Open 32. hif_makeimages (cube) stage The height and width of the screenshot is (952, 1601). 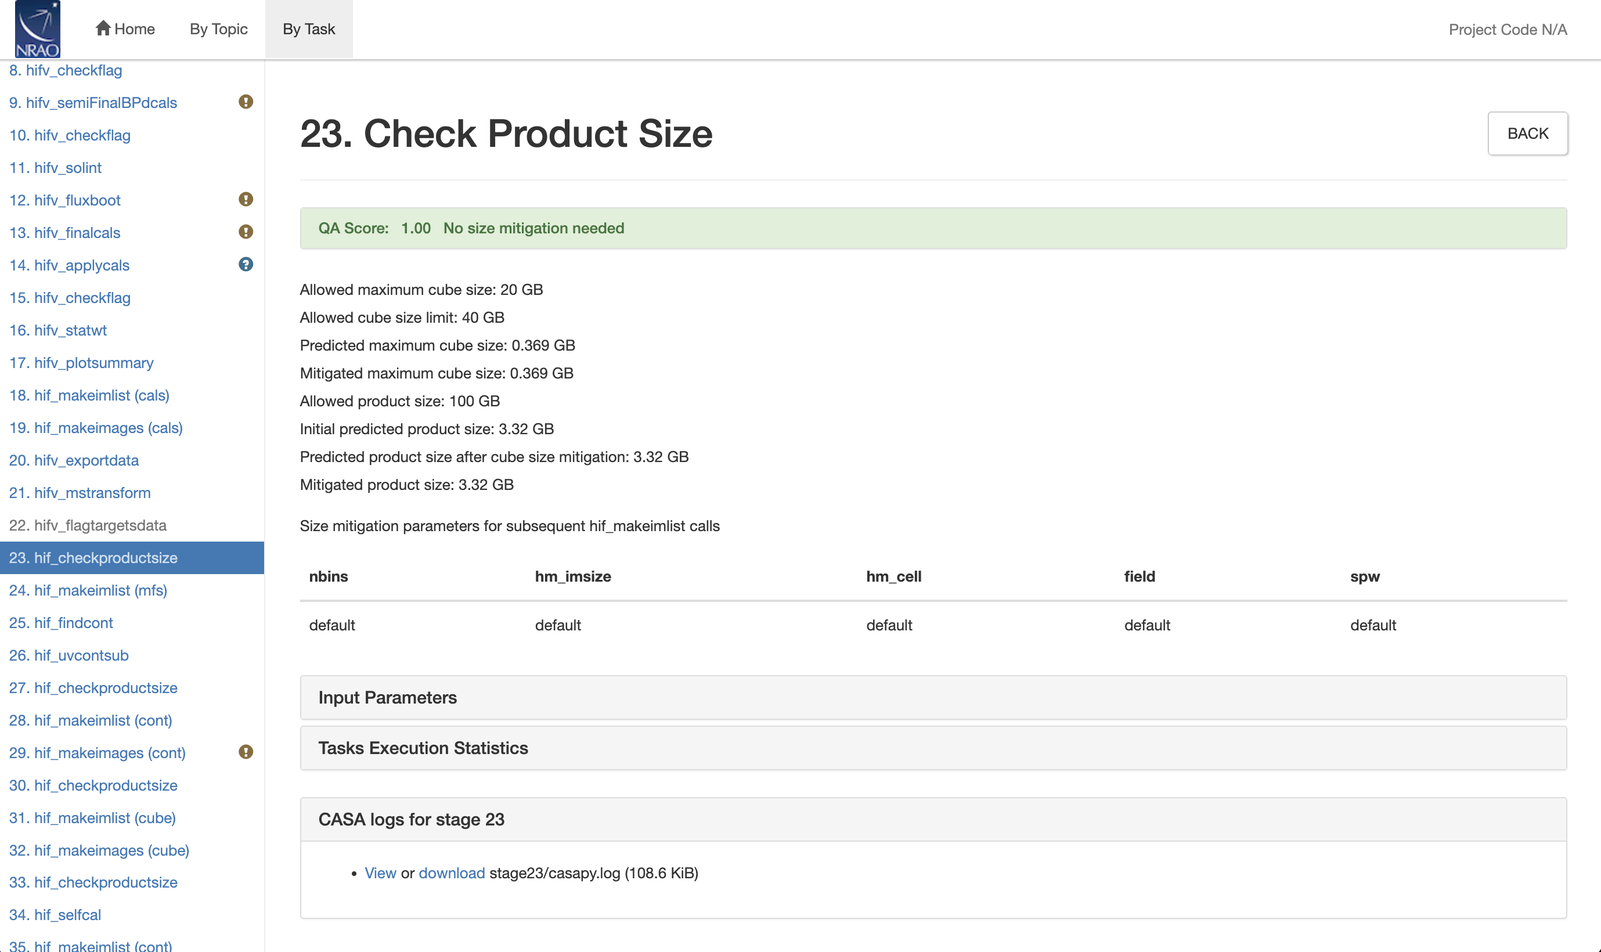pos(99,850)
